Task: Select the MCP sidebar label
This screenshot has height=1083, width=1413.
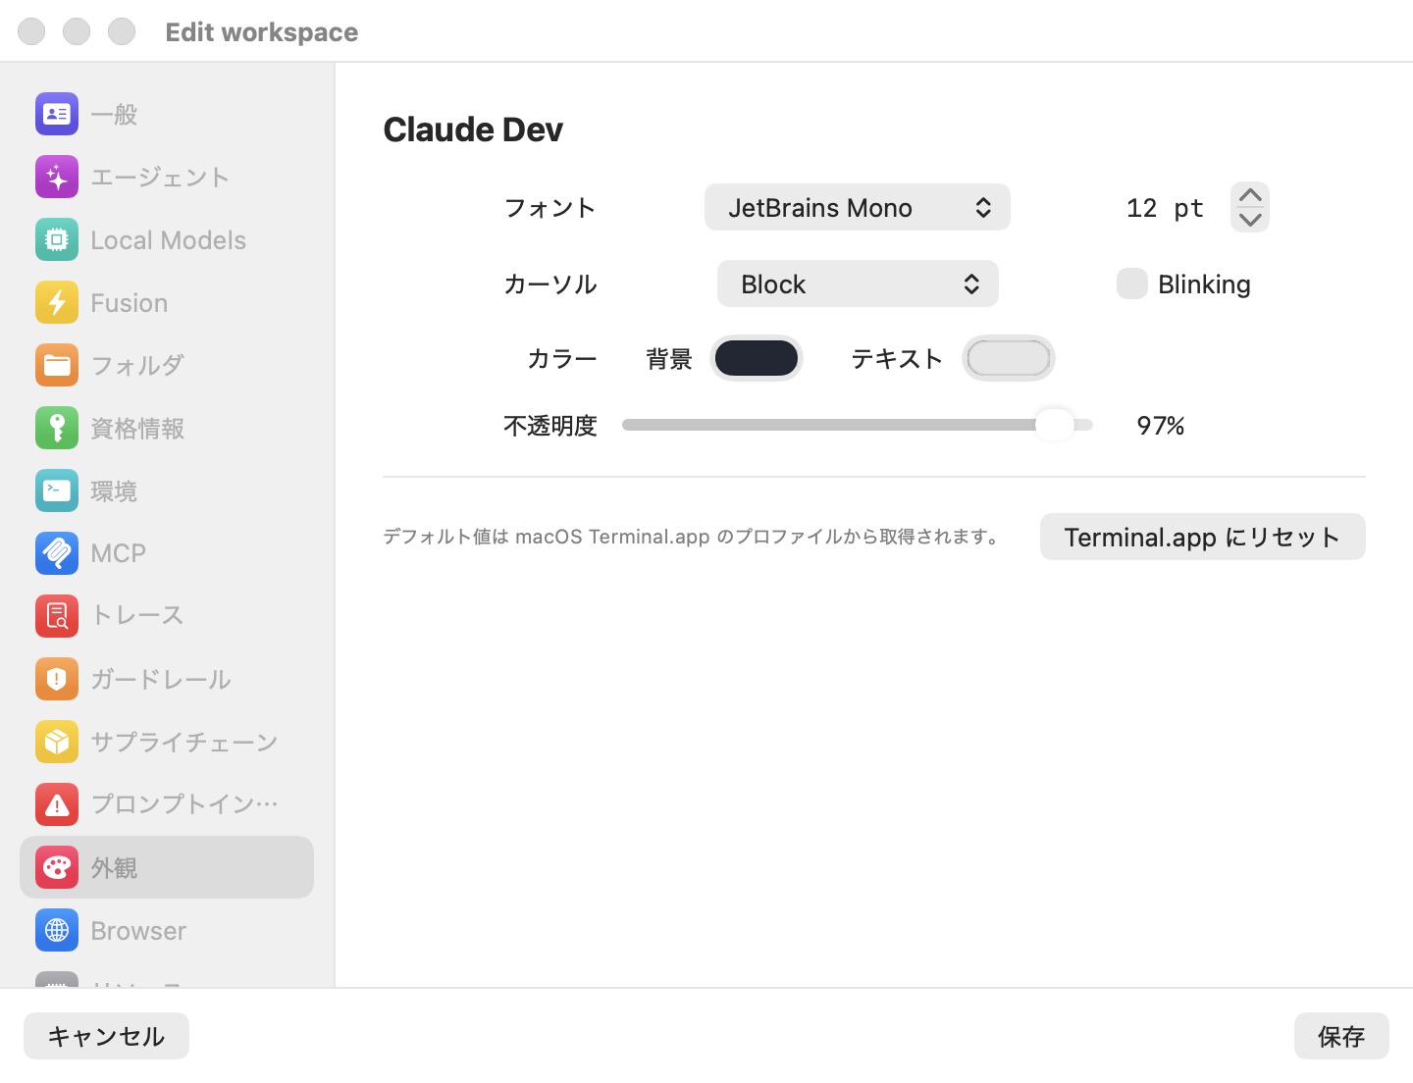Action: pos(118,553)
